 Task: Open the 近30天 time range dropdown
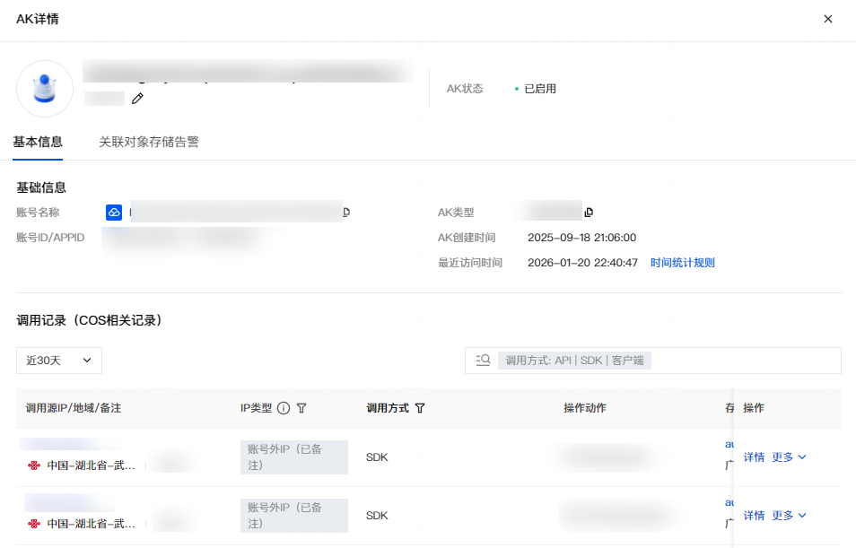point(59,360)
